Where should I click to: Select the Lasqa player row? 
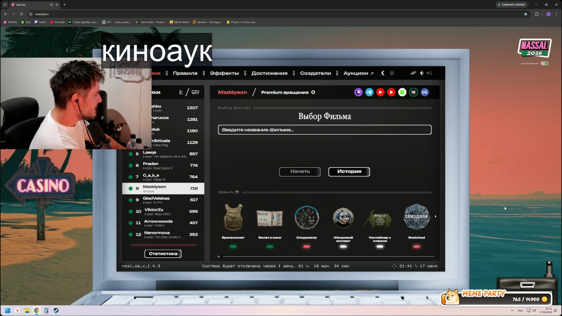(163, 154)
